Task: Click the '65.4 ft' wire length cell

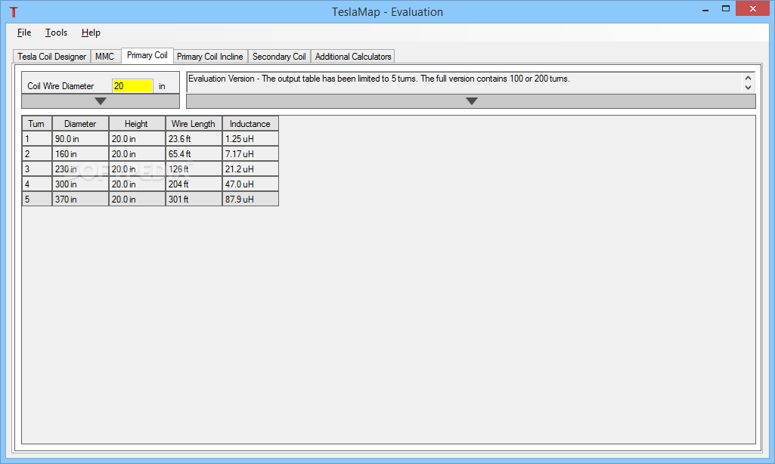Action: (194, 154)
